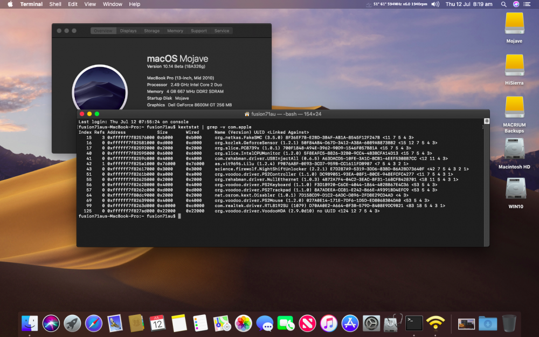Minimize the Terminal window with yellow button
The width and height of the screenshot is (539, 337).
pyautogui.click(x=89, y=114)
